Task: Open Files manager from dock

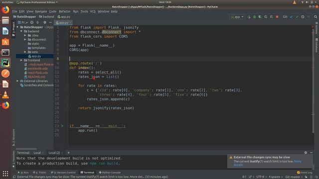Action: coord(5,20)
